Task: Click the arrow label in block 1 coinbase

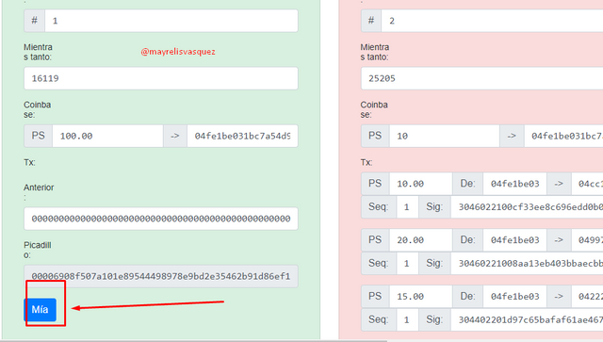Action: pyautogui.click(x=175, y=136)
